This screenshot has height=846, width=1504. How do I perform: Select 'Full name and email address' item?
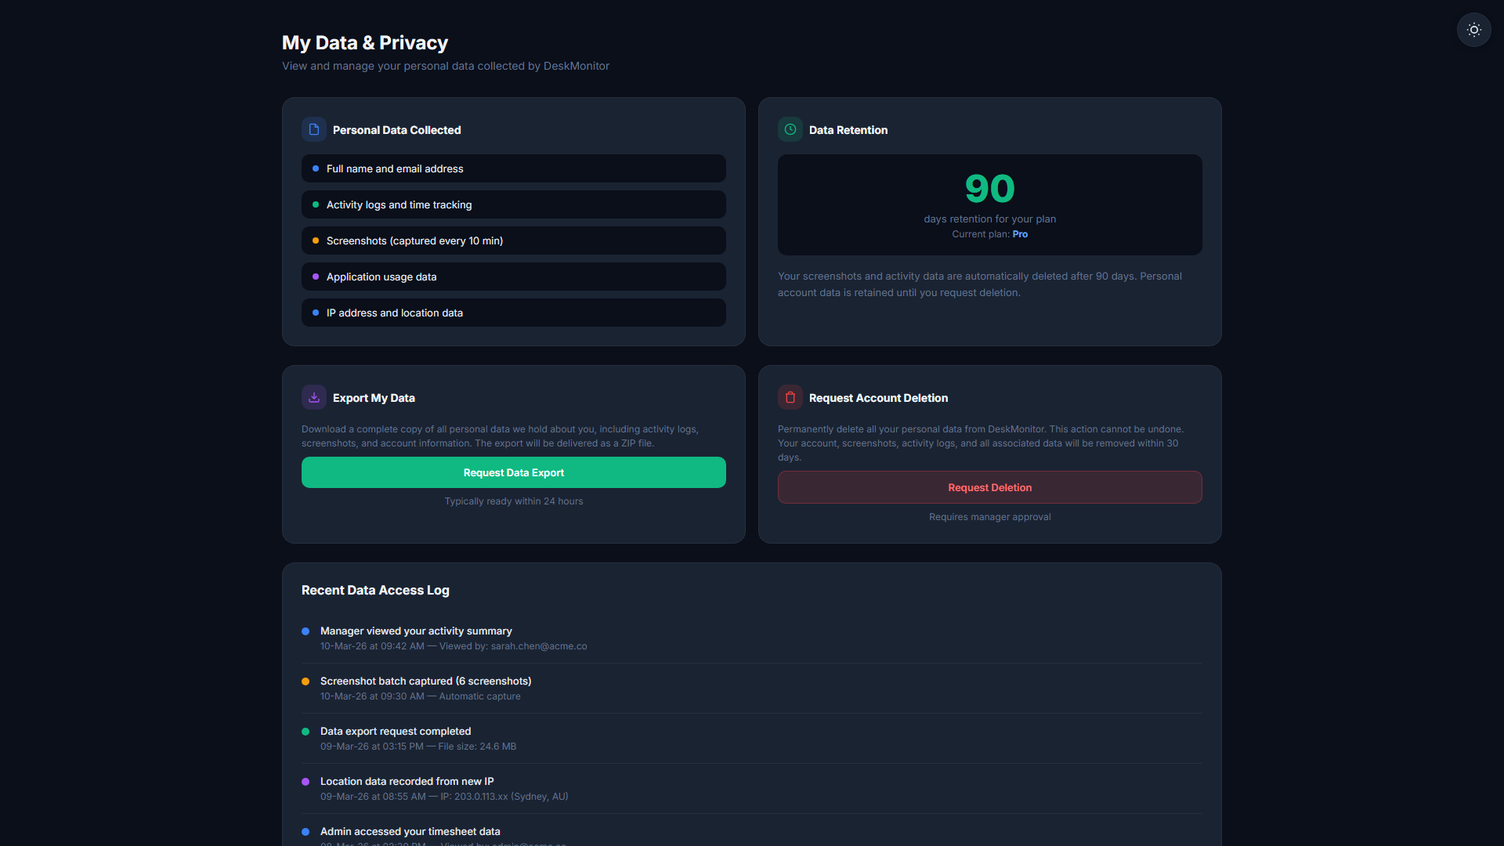click(514, 168)
